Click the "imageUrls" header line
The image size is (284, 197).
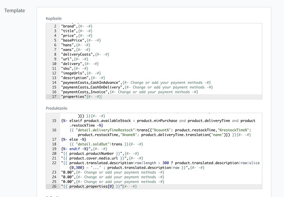pos(81,73)
